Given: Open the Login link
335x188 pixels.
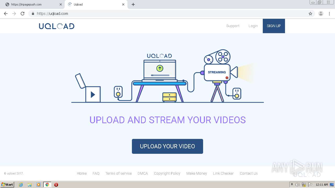Looking at the screenshot, I should 253,26.
